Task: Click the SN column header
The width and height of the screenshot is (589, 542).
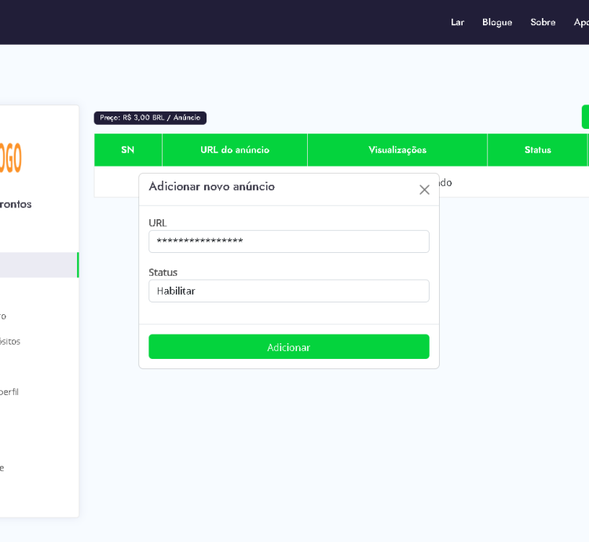Action: pyautogui.click(x=128, y=150)
